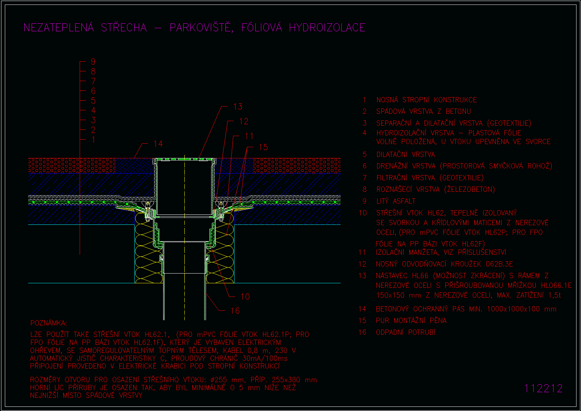Image resolution: width=581 pixels, height=411 pixels.
Task: Click note line 'PŘIPOJENÍ PROVEDENO V ELEKTRICKÉ KRABICI POD STROPNÍ KONSTRUKCÍ'
Action: (x=155, y=366)
